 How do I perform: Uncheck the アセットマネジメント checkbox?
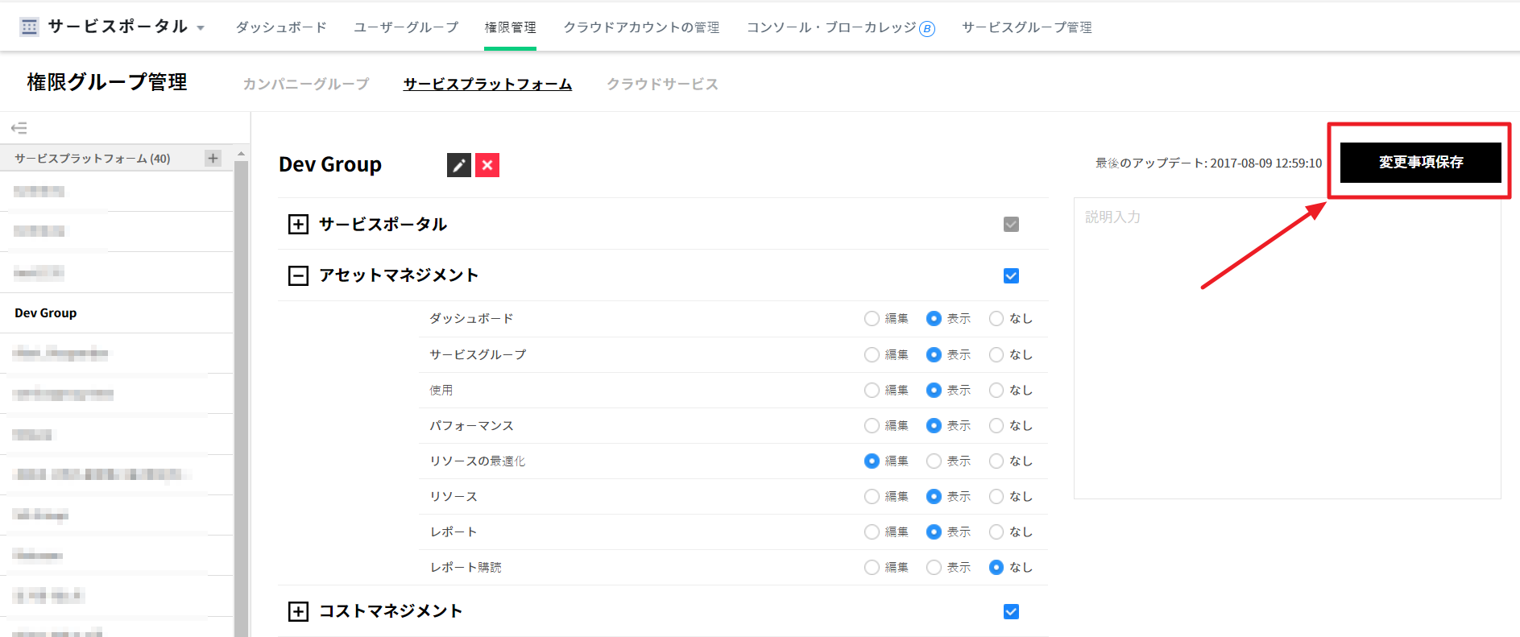(1011, 276)
